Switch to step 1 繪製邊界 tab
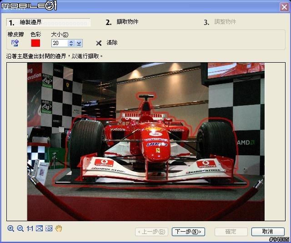291x243 pixels. tap(48, 22)
